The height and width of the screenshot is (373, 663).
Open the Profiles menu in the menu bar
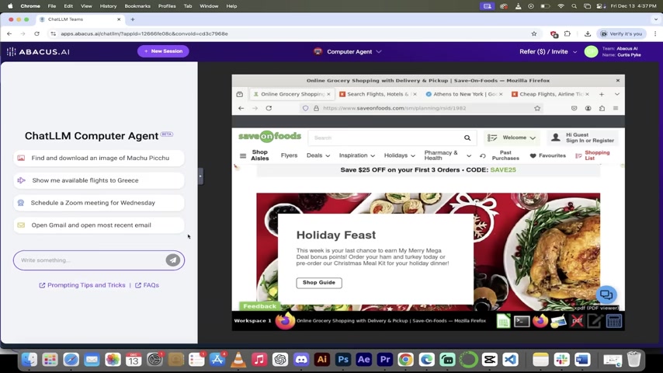(167, 6)
